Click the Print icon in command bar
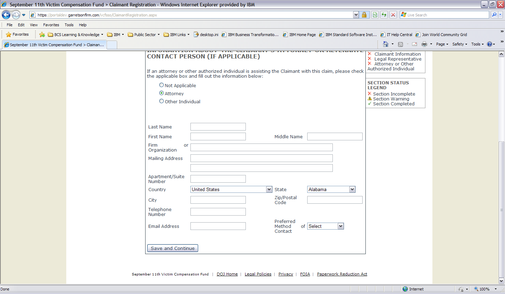The width and height of the screenshot is (505, 294). 424,44
